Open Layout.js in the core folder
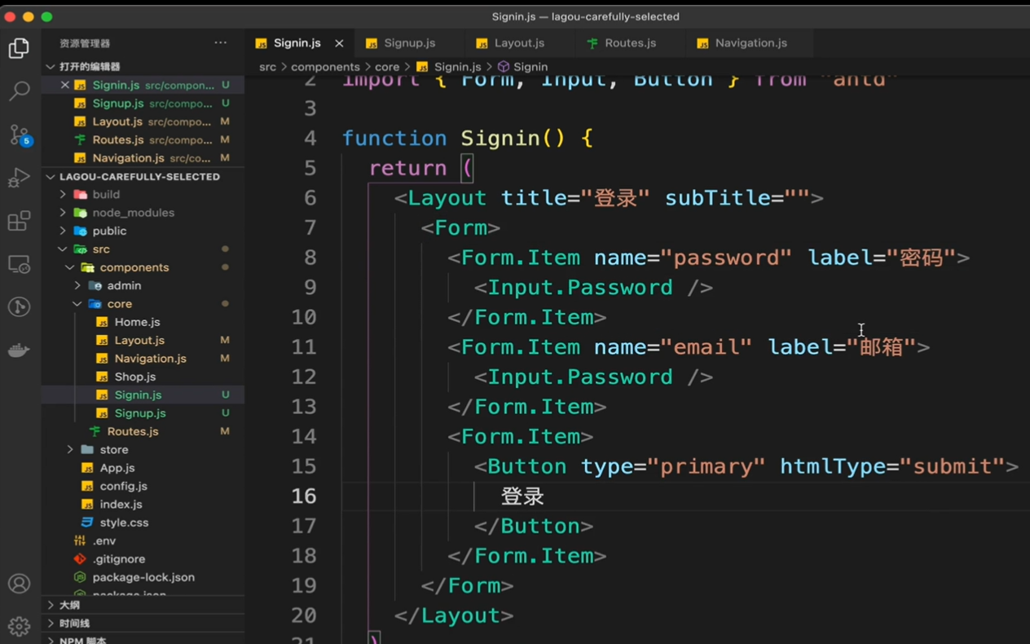 point(139,340)
